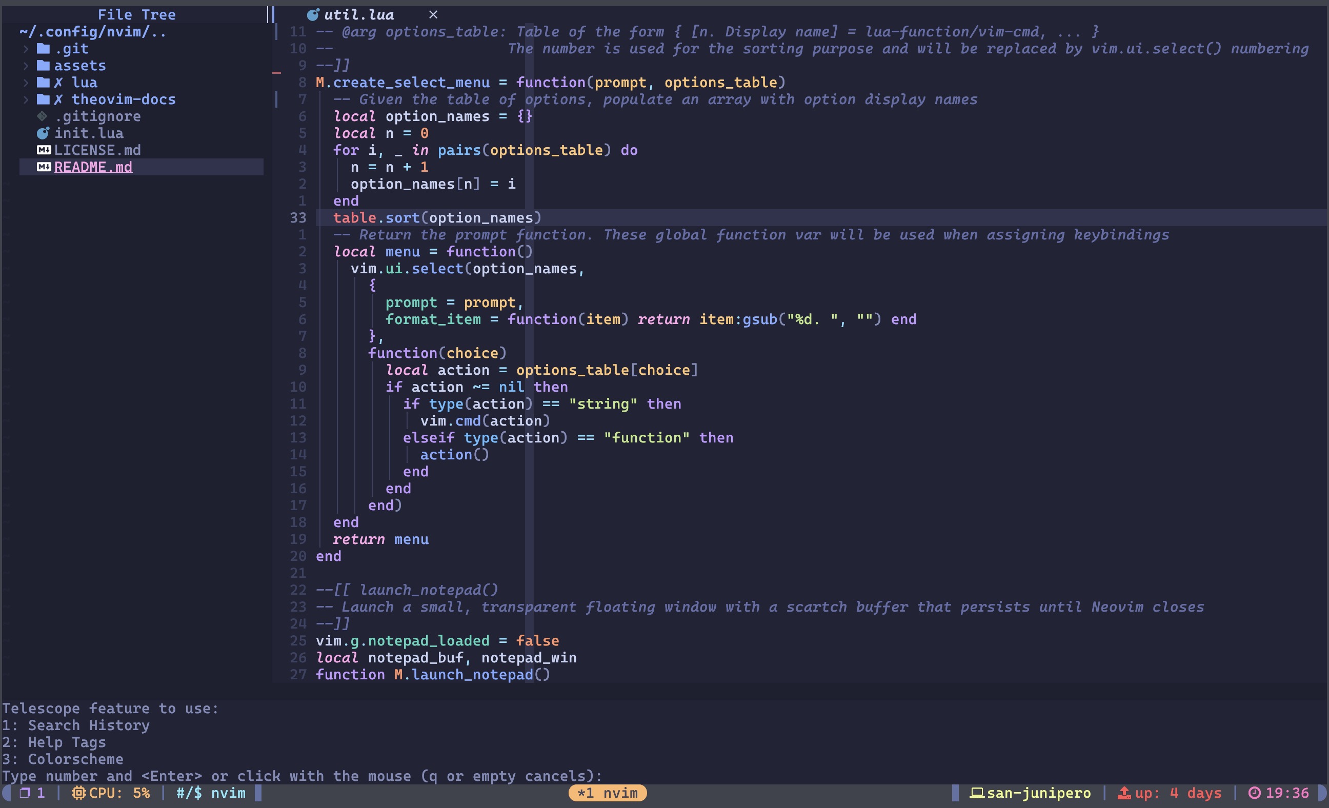Click the format_item function line

(x=651, y=319)
